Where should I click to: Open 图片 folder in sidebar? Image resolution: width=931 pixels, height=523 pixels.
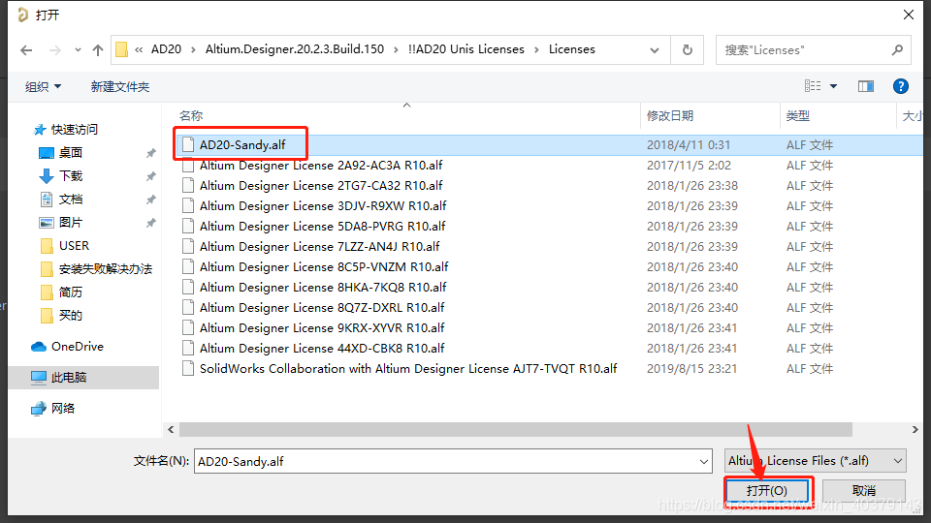[x=70, y=223]
